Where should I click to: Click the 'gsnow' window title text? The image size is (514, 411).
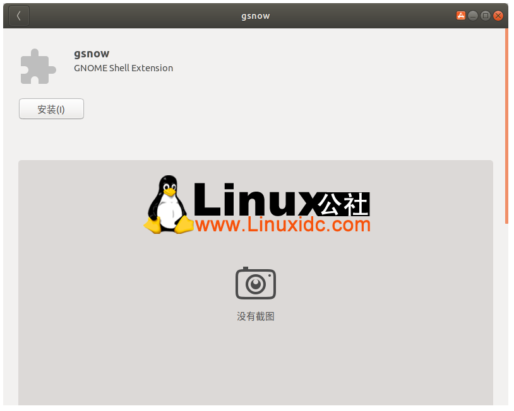tap(256, 16)
